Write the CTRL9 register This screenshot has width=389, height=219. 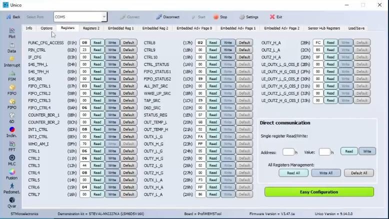(227, 50)
